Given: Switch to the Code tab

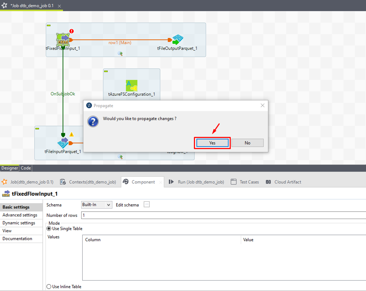Looking at the screenshot, I should pos(26,168).
